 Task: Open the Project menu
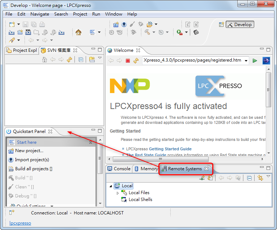point(80,14)
